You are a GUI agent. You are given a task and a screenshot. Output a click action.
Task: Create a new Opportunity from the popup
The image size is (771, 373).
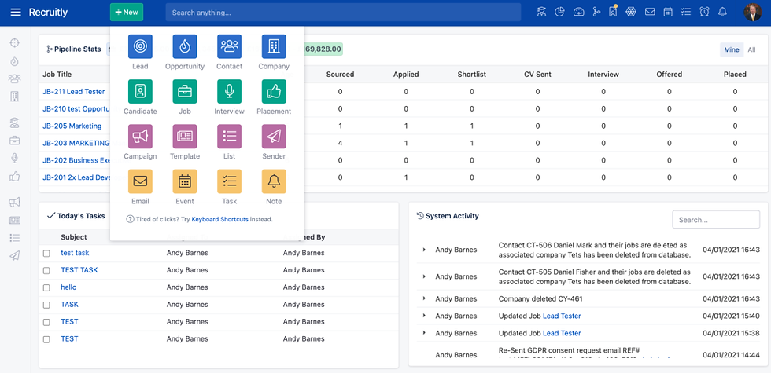click(x=185, y=46)
